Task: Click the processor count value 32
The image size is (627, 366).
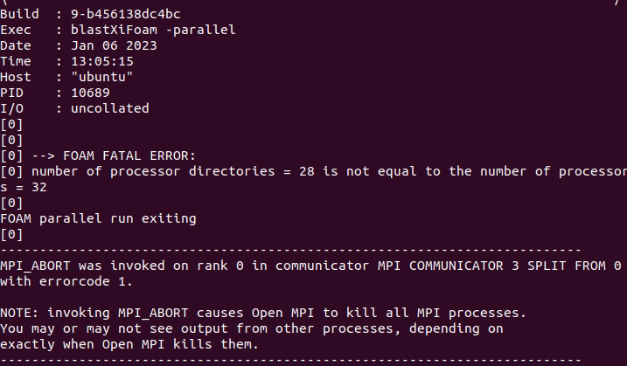Action: (39, 187)
